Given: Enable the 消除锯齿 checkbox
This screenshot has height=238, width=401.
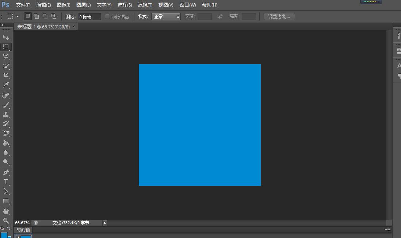Looking at the screenshot, I should (x=107, y=16).
